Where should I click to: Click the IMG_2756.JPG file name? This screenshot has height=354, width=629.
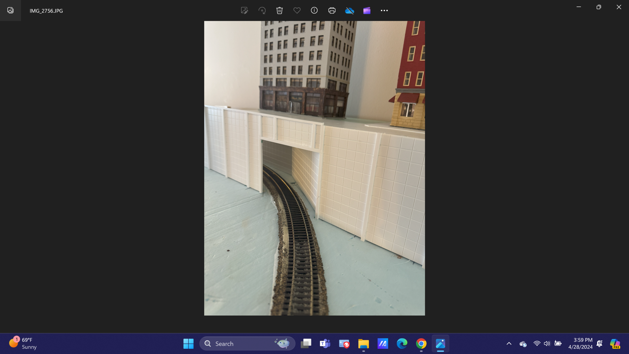click(x=46, y=11)
